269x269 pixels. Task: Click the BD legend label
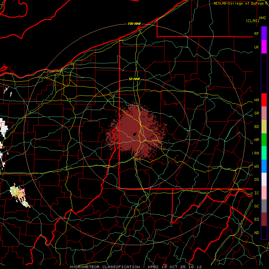pos(256,127)
